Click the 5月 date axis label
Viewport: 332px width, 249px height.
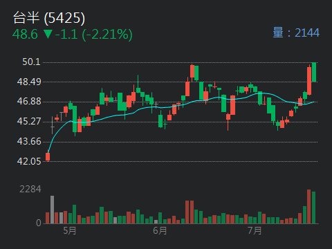click(70, 230)
